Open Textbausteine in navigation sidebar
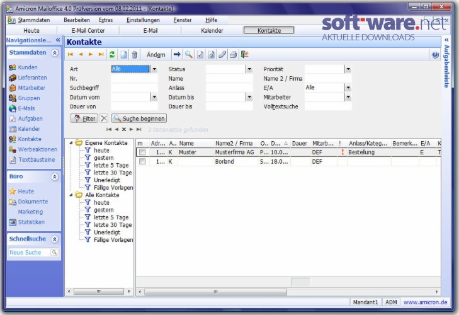This screenshot has height=315, width=459. click(x=32, y=159)
